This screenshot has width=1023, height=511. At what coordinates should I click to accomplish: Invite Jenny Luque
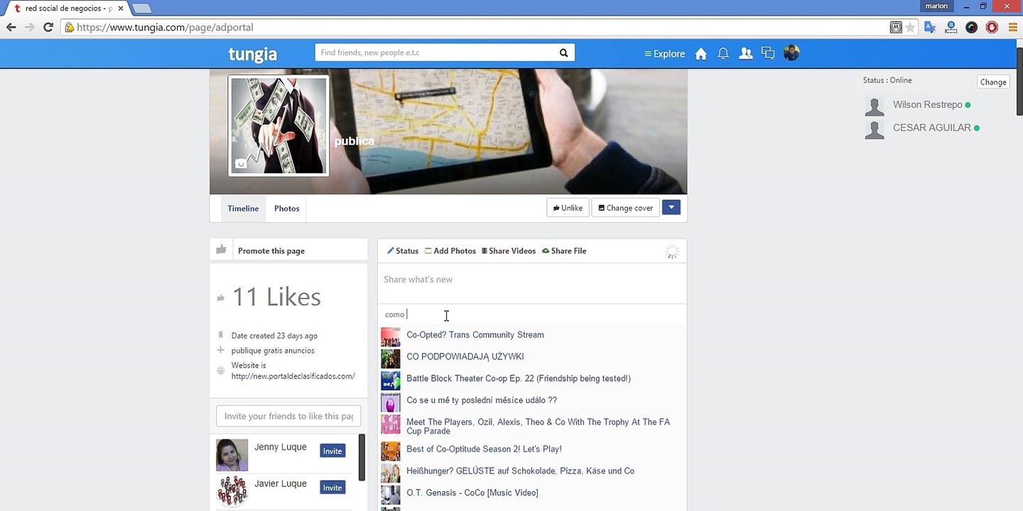(332, 451)
